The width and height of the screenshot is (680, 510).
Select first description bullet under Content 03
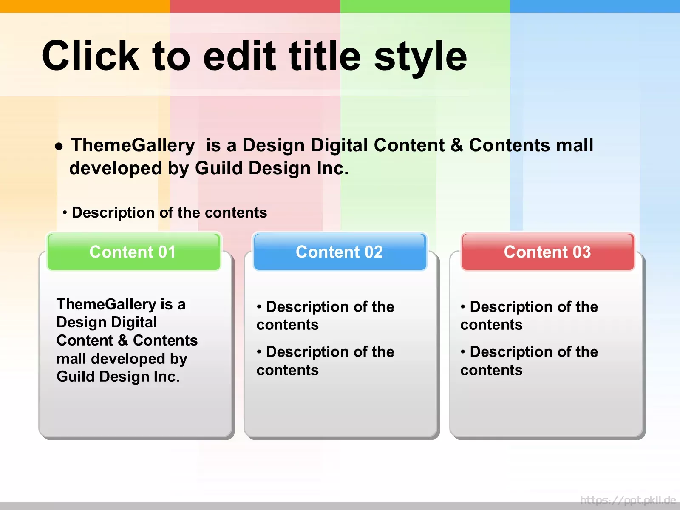point(529,315)
